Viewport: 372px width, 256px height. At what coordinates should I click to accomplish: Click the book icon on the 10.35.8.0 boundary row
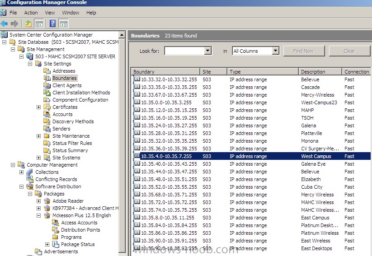tap(137, 217)
